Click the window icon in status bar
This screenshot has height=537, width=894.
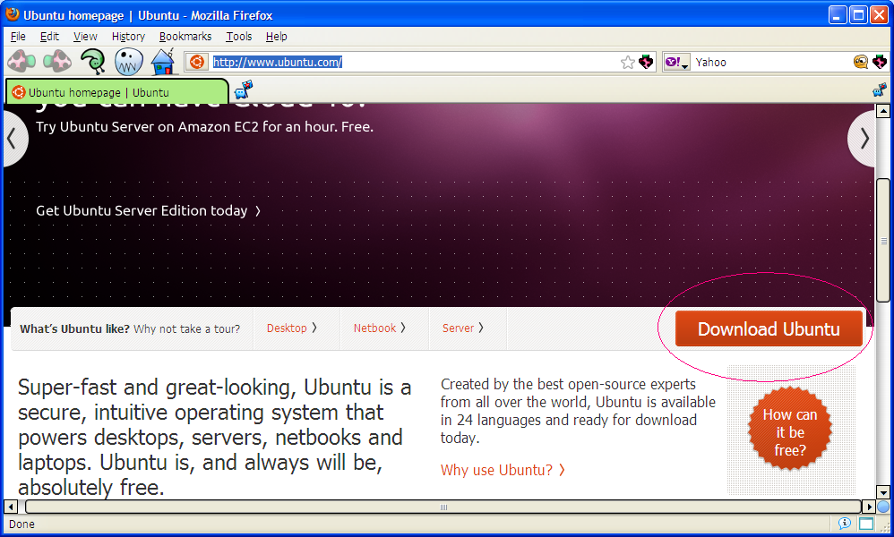pos(866,524)
